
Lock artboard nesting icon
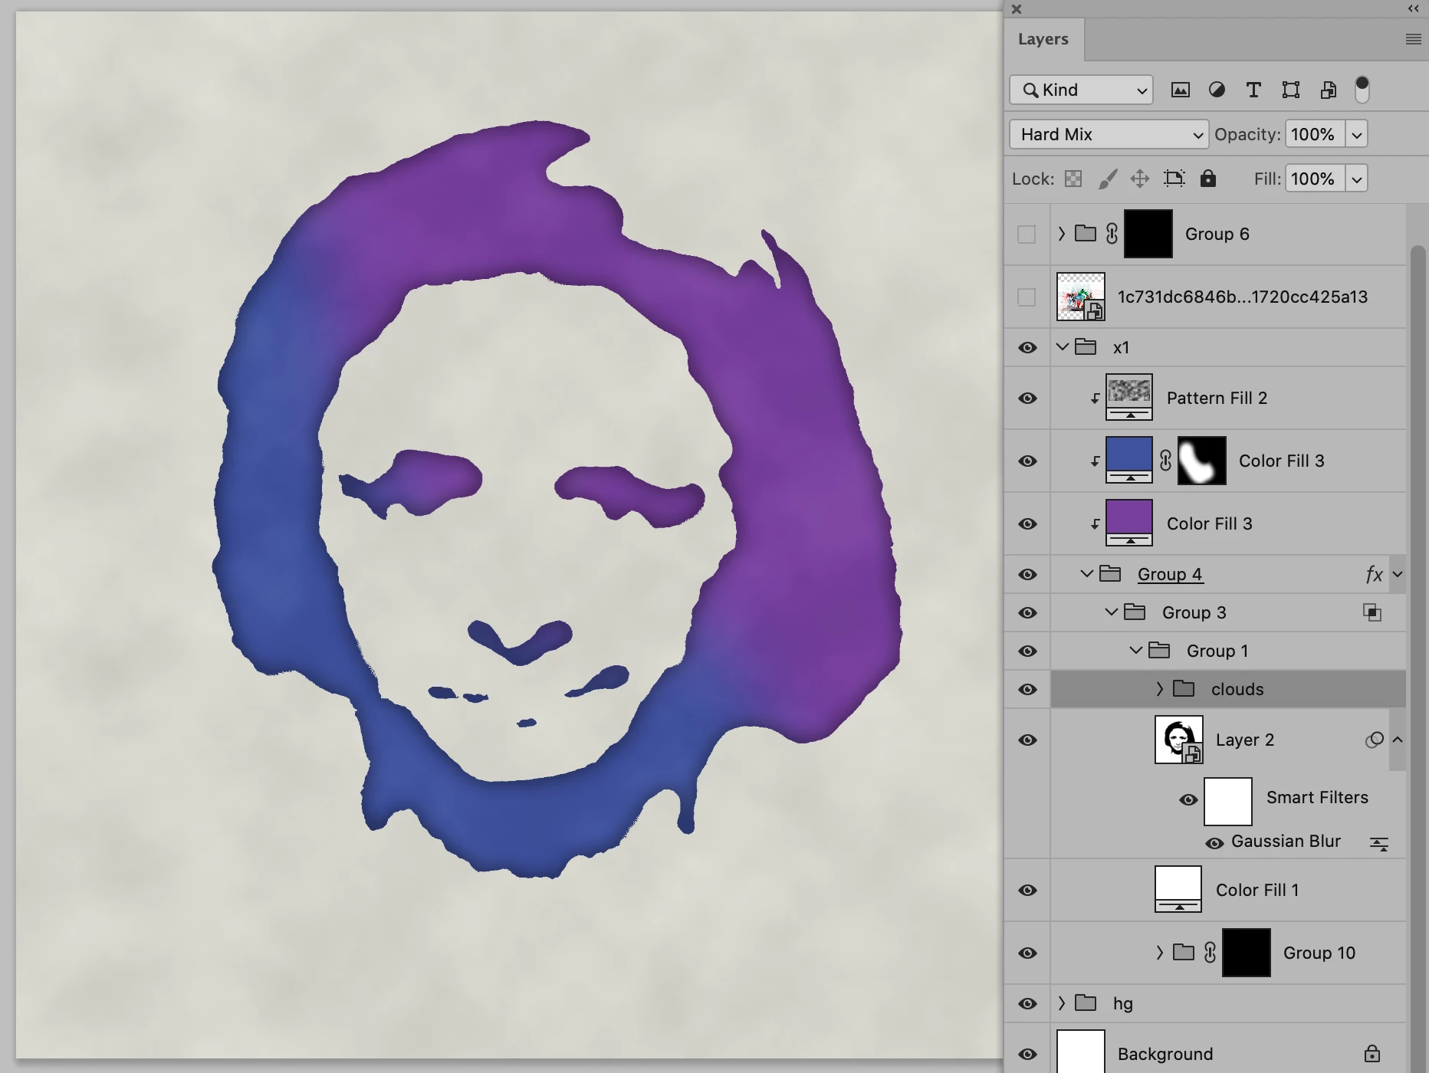point(1174,179)
